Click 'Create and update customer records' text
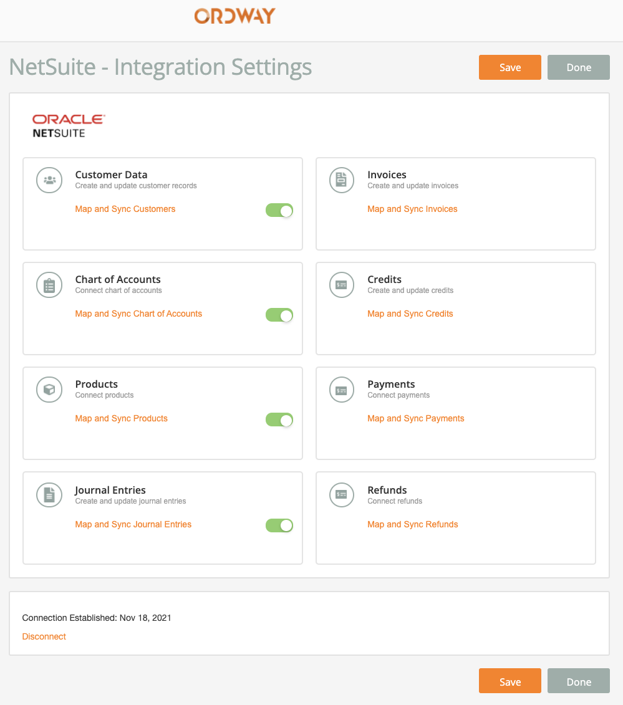 136,186
